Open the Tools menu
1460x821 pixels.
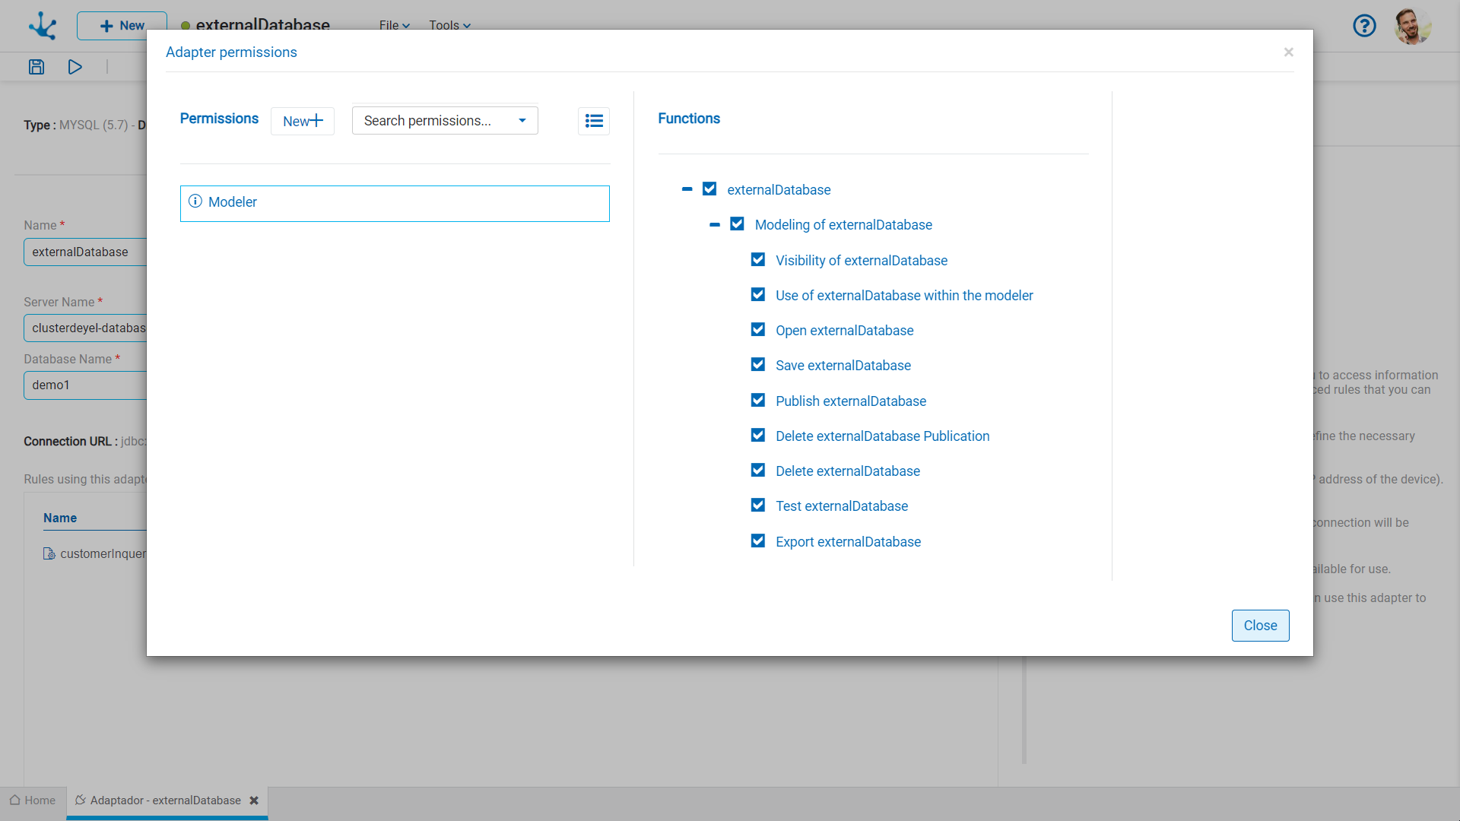click(449, 25)
